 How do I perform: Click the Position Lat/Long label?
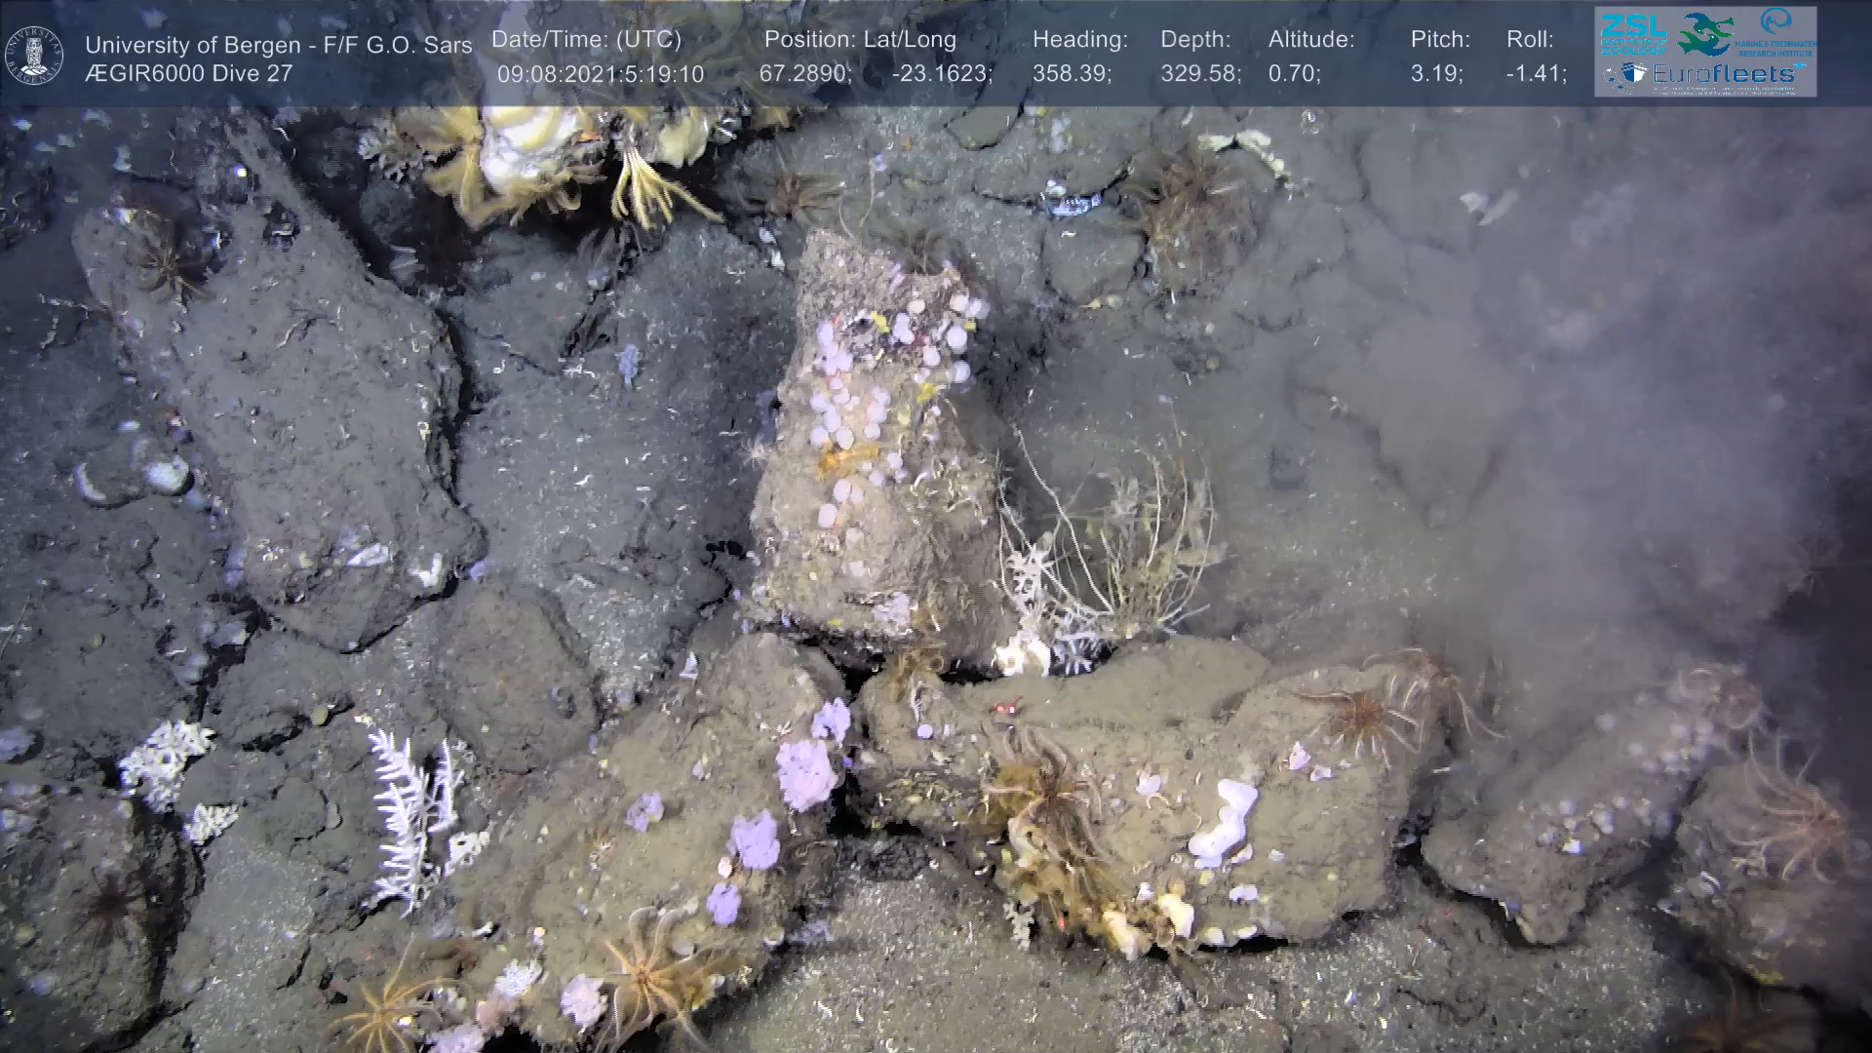click(x=860, y=40)
